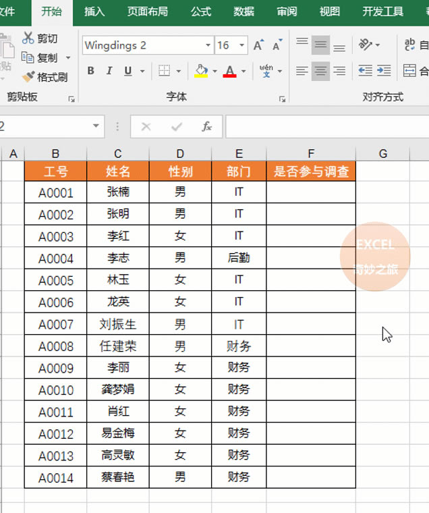Select 是否参与调查 cell for A0001

pos(311,192)
